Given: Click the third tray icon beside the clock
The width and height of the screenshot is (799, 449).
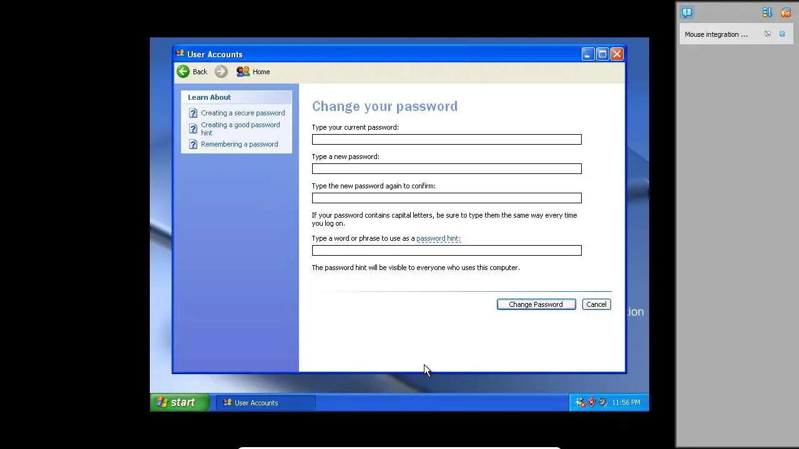Looking at the screenshot, I should pyautogui.click(x=602, y=402).
